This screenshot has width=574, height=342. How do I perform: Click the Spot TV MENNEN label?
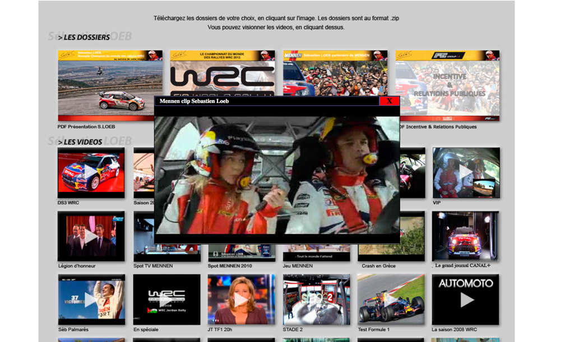click(x=153, y=266)
